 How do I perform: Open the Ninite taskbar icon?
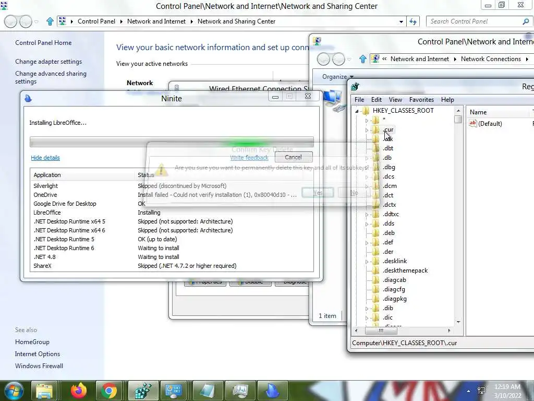[272, 391]
